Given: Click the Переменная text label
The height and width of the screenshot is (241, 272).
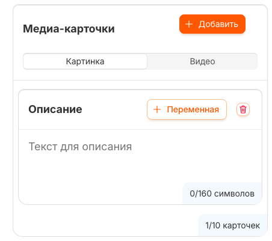Looking at the screenshot, I should (193, 109).
